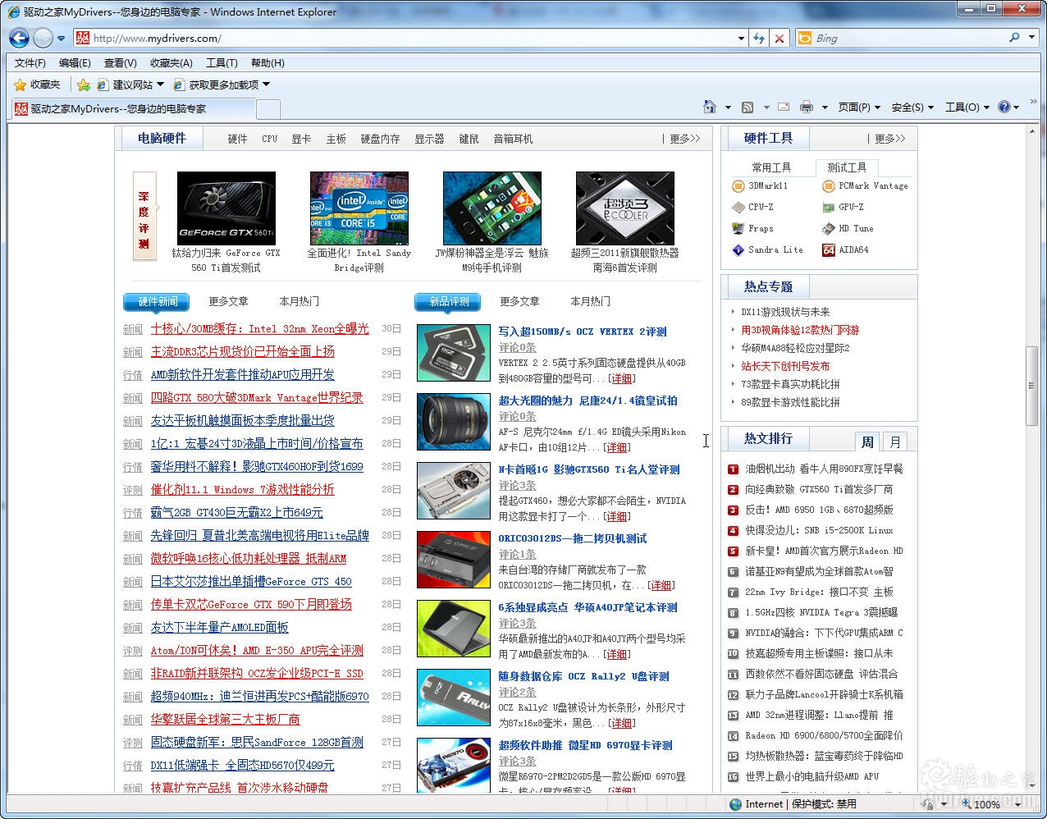
Task: Click the Refresh page icon
Action: (x=759, y=38)
